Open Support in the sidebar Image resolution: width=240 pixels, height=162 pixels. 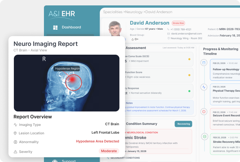click(69, 161)
